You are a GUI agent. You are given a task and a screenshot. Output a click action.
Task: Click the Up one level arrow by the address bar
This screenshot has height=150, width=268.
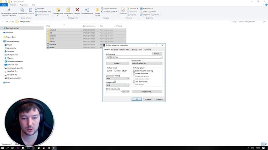[13, 22]
